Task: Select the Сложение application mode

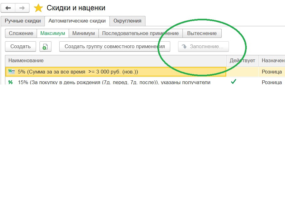Action: [x=21, y=33]
